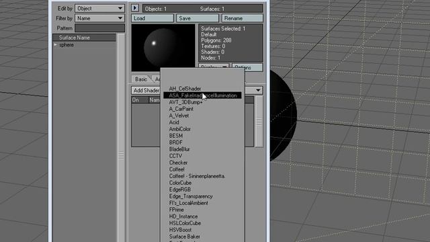Choose Surface Baker shader
Image resolution: width=430 pixels, height=242 pixels.
click(x=185, y=237)
